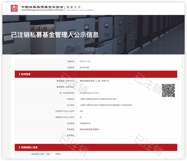Screen dimensions: 187x161
Task: Click the 已注销私募基金管理人公示信息 banner heading
Action: pyautogui.click(x=55, y=34)
